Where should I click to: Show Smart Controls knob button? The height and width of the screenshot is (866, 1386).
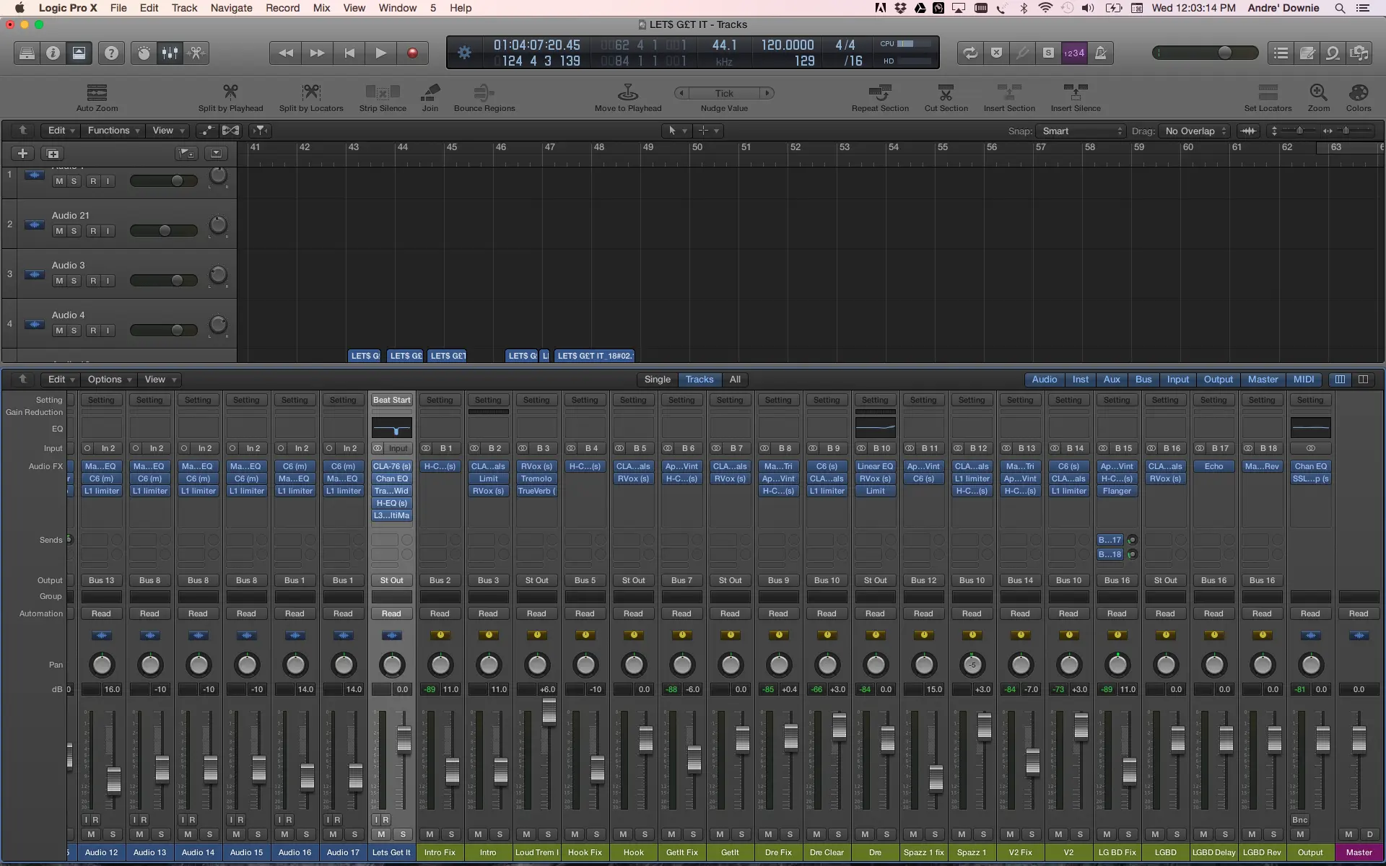pos(144,53)
